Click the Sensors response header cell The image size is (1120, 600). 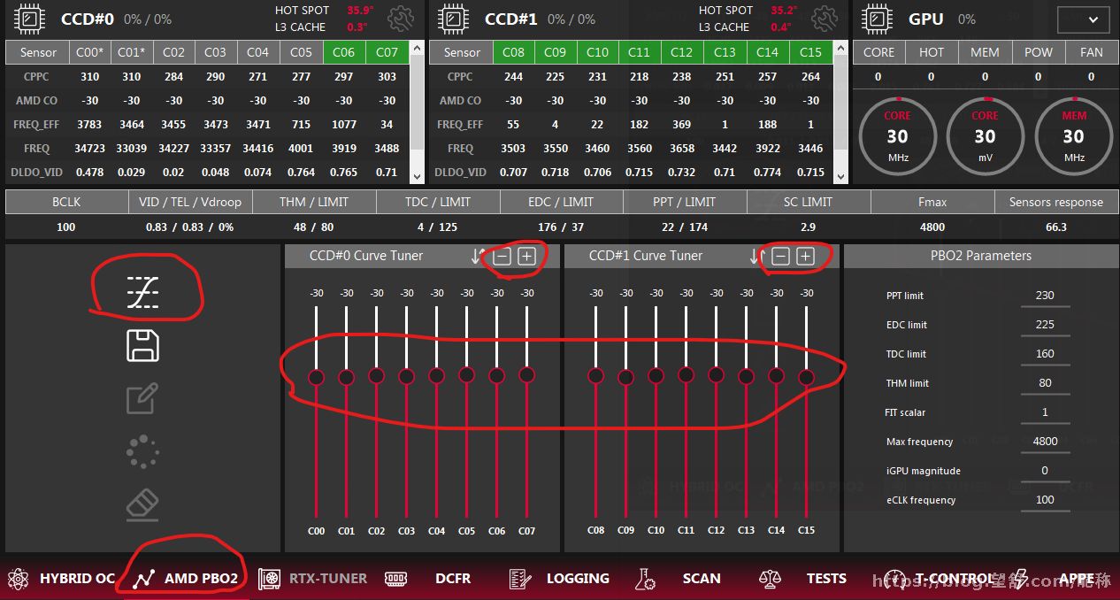pyautogui.click(x=1056, y=202)
